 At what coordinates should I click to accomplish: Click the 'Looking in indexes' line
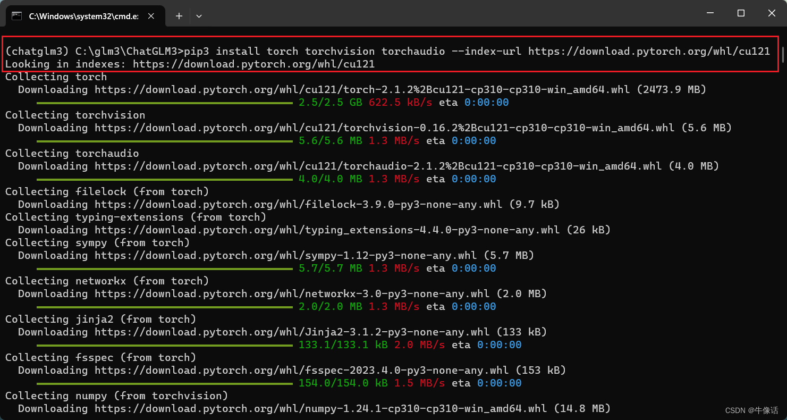190,64
